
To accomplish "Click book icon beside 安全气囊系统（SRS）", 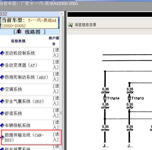I will click(x=2, y=102).
